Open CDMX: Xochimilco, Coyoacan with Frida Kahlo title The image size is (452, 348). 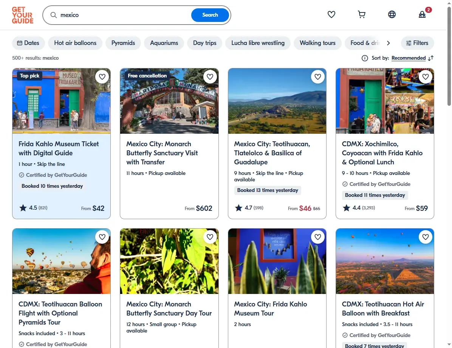pos(382,153)
